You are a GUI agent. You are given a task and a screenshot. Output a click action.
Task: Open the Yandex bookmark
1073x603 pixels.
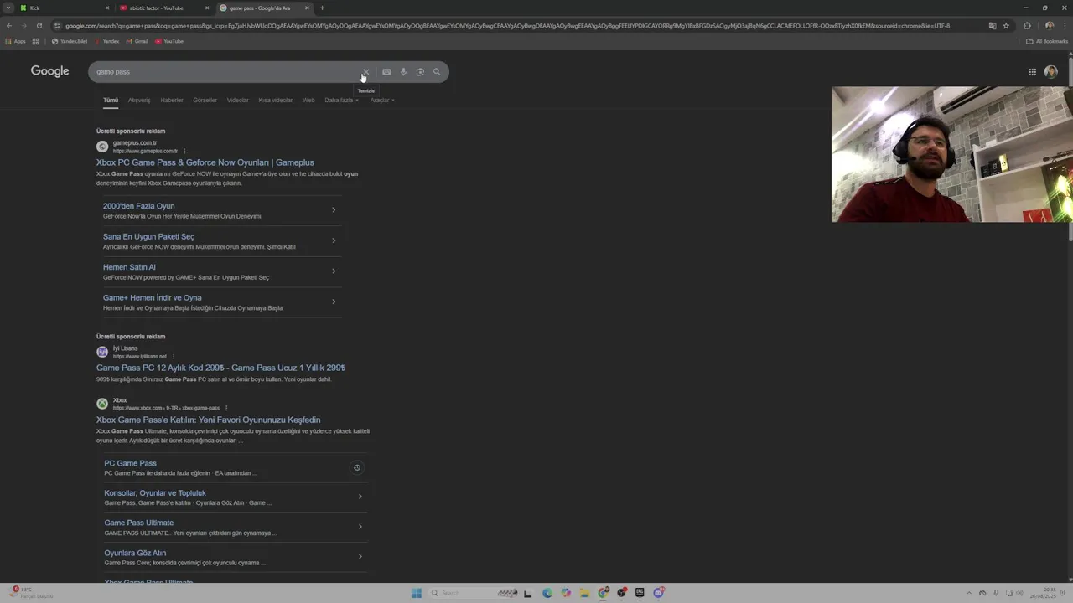pos(106,41)
